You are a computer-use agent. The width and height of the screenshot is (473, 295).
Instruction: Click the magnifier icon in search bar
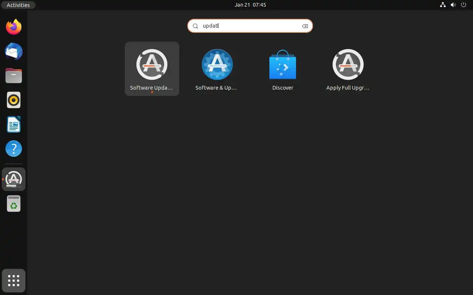tap(195, 26)
